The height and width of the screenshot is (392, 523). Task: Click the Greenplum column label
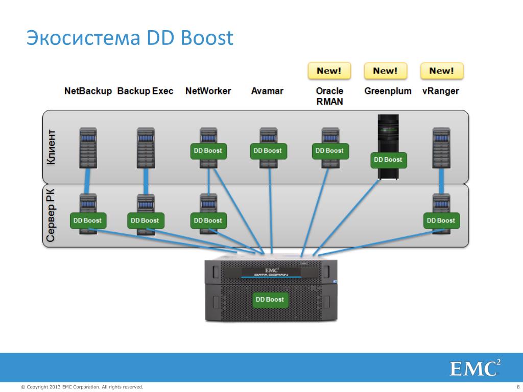tap(388, 91)
